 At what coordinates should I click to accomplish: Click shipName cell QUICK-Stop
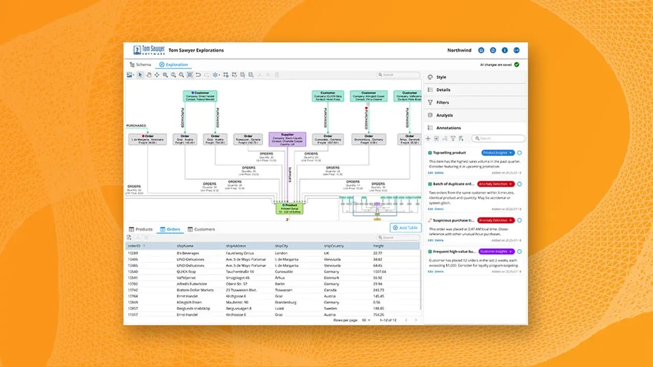point(186,272)
